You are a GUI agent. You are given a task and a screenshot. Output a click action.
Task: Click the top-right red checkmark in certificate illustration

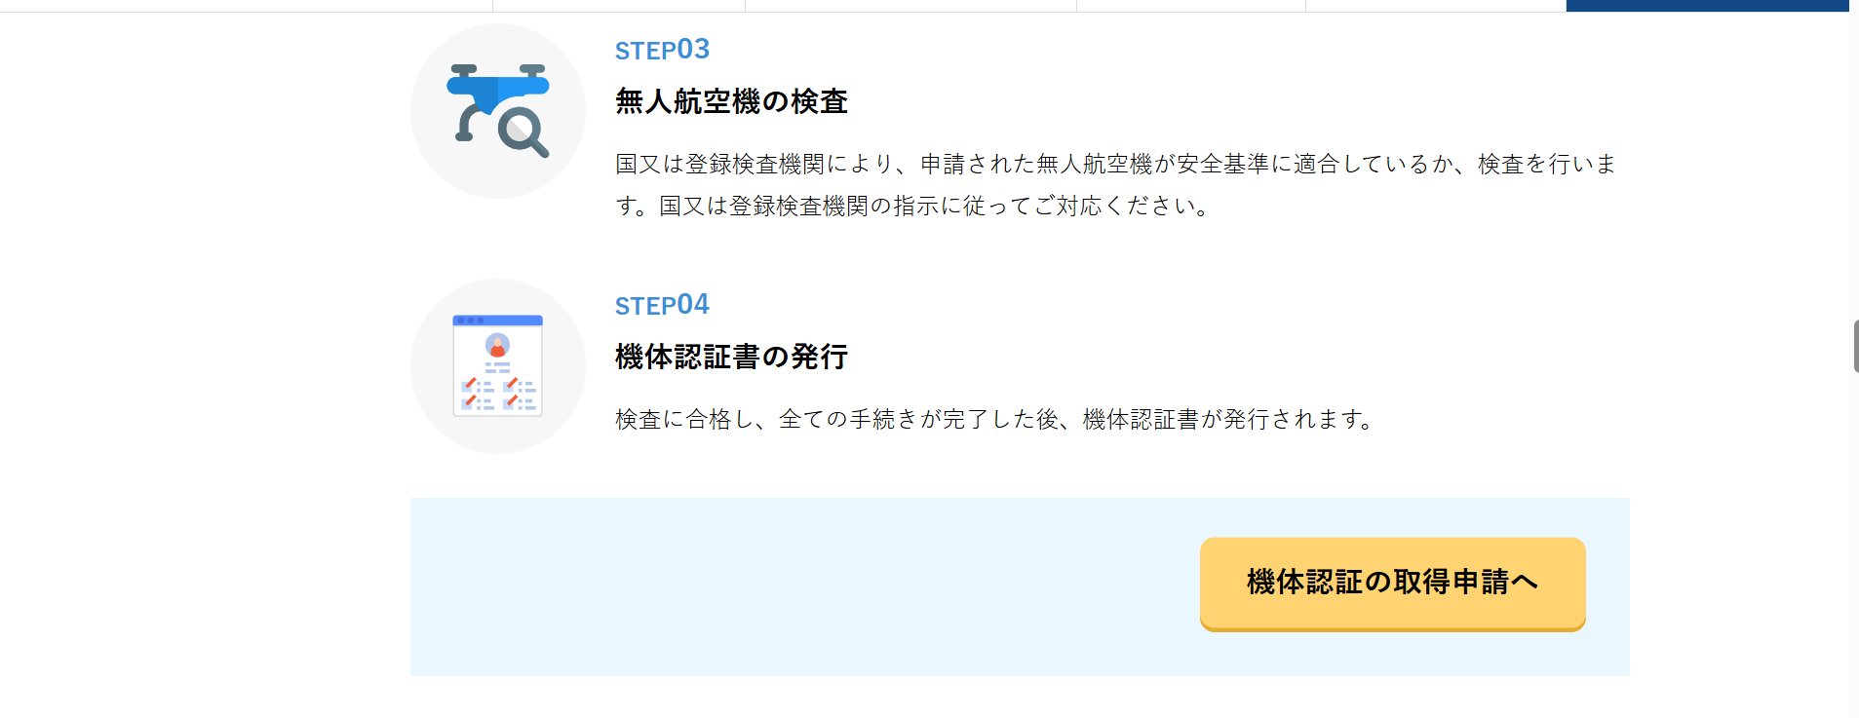coord(511,384)
